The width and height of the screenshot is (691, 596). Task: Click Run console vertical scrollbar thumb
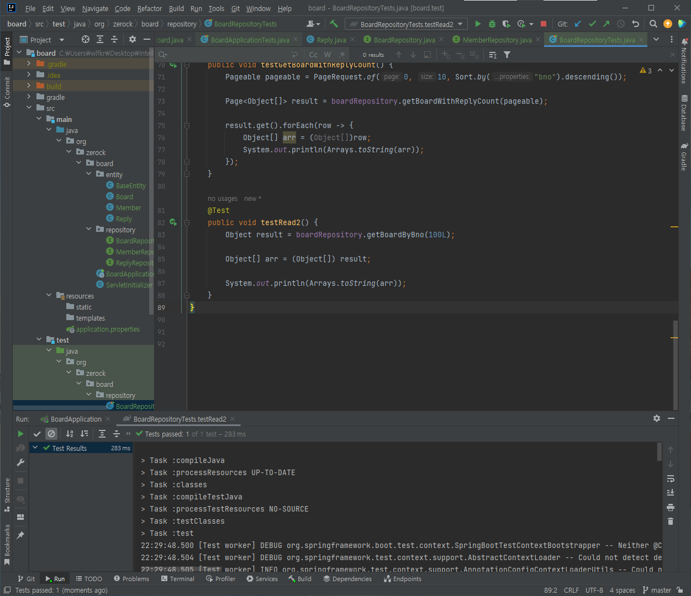pyautogui.click(x=660, y=451)
